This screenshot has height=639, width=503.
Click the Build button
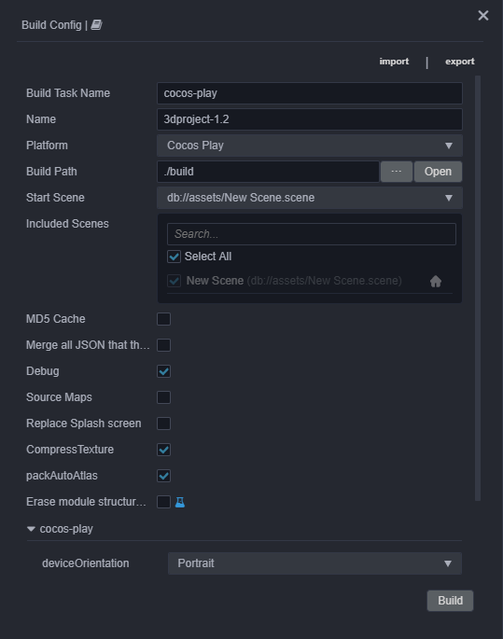click(x=450, y=601)
